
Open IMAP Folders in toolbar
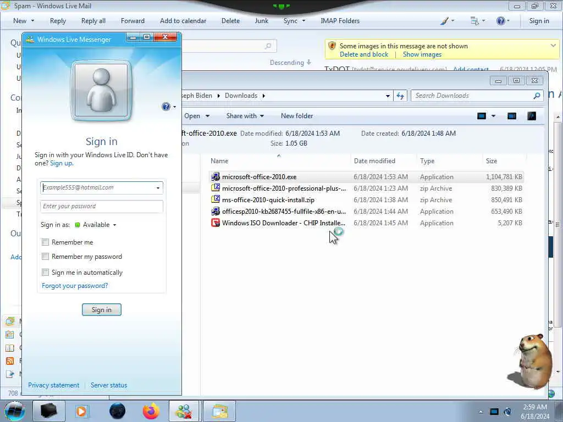click(340, 21)
